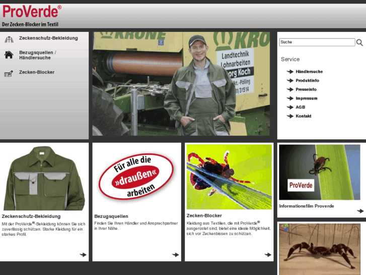
Task: Open the Presseinfo service link
Action: click(306, 89)
